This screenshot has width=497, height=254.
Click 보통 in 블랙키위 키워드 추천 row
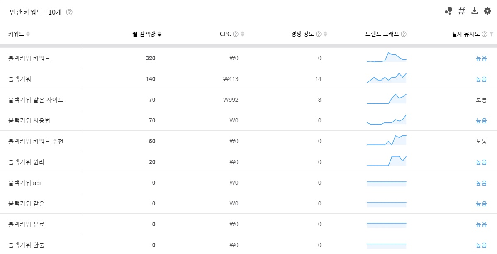(481, 141)
